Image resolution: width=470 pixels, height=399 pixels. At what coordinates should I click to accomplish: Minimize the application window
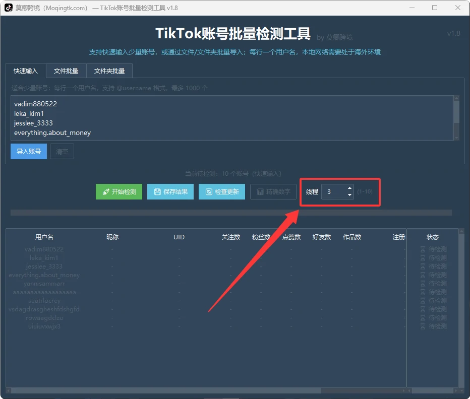(x=412, y=8)
